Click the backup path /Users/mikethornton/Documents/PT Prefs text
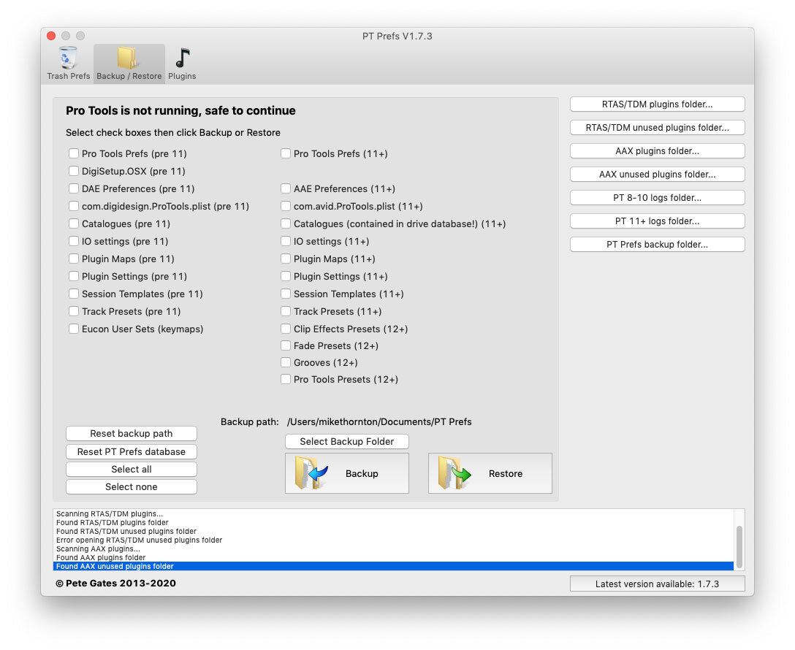 point(379,421)
